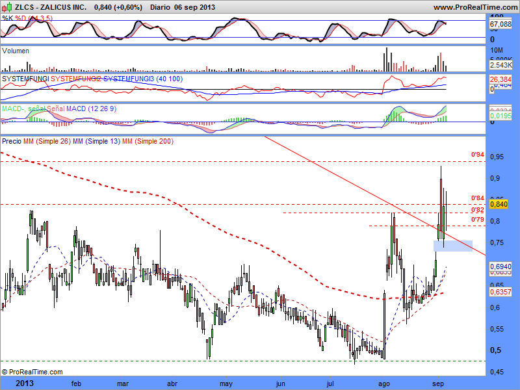
Task: Select the MACD (12 26 9) label
Action: click(91, 109)
